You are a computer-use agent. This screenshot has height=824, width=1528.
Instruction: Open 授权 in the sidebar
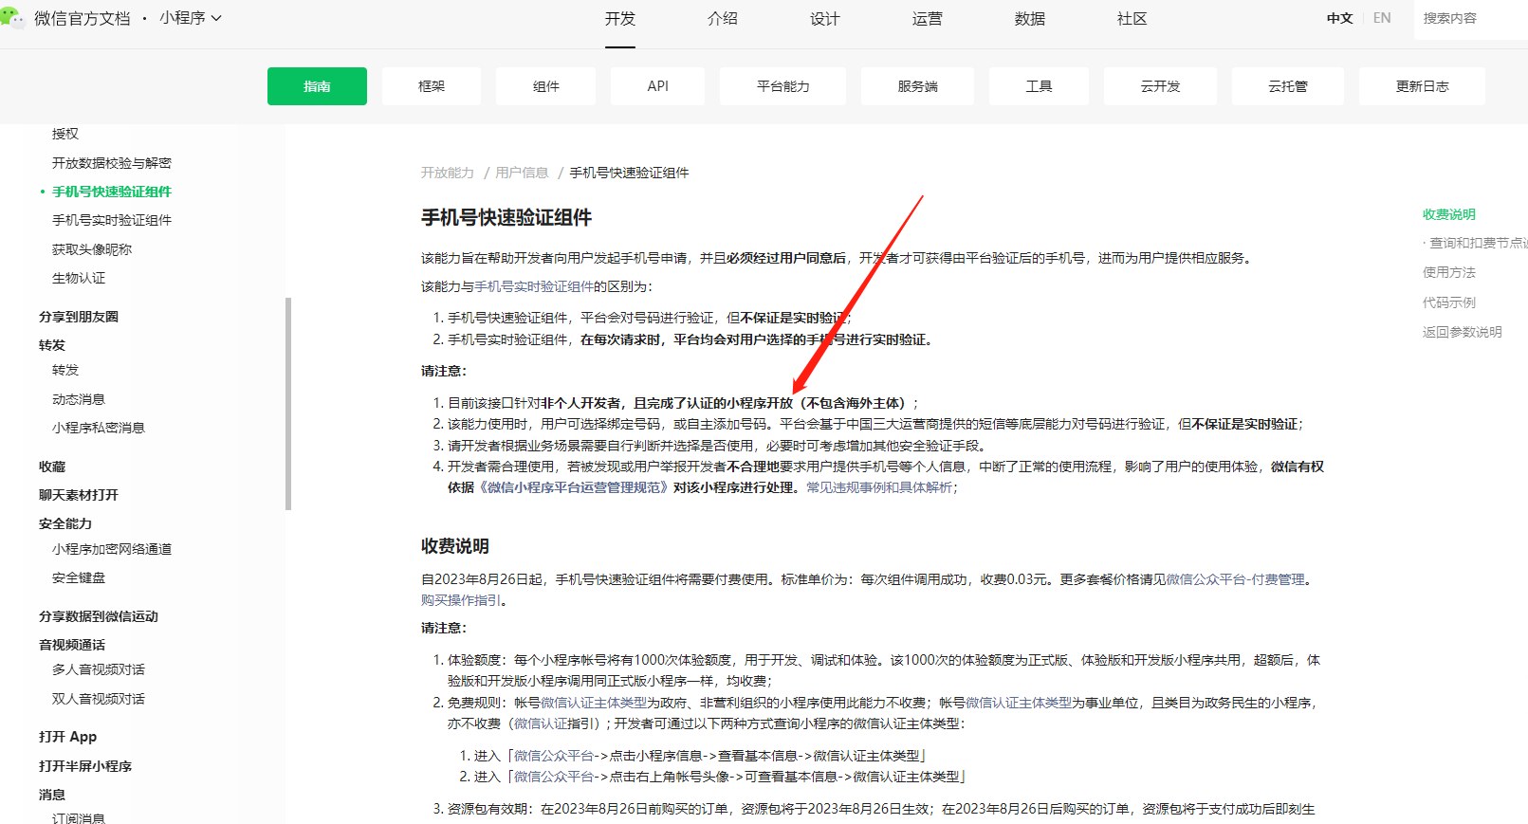(65, 134)
